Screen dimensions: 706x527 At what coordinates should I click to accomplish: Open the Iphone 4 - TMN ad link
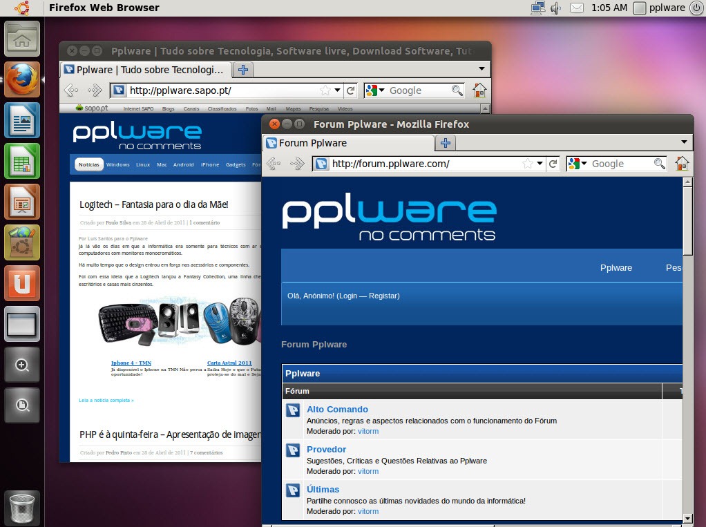click(131, 363)
